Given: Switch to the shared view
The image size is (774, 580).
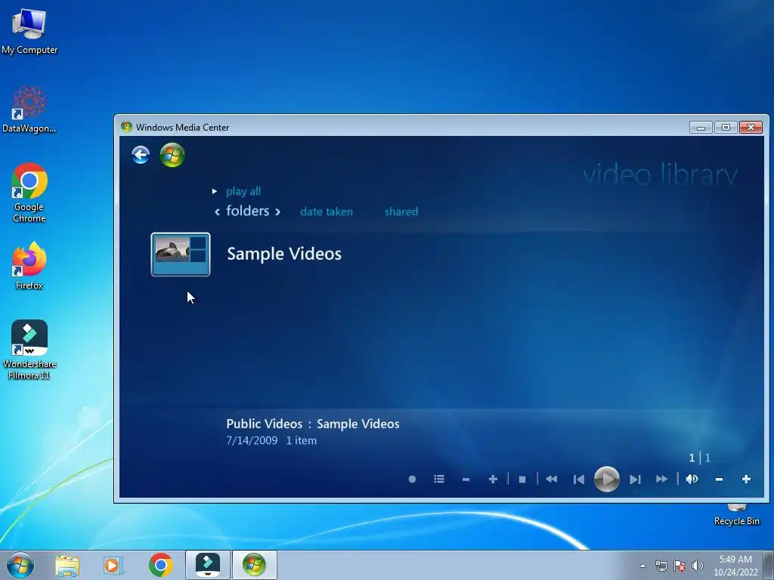Looking at the screenshot, I should pos(401,211).
